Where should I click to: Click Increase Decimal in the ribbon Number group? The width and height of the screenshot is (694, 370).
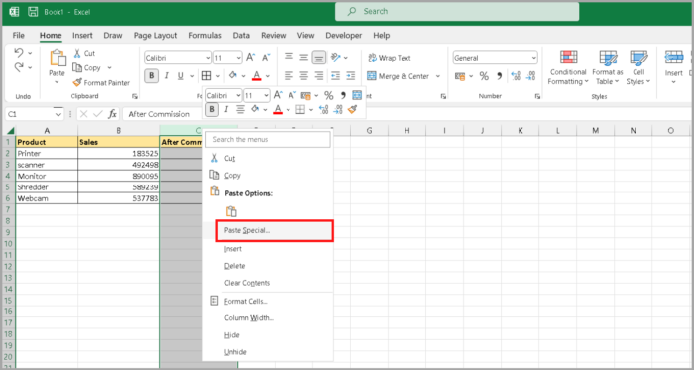pos(516,76)
